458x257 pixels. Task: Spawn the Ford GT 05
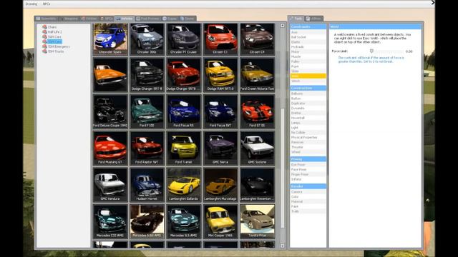pos(258,111)
